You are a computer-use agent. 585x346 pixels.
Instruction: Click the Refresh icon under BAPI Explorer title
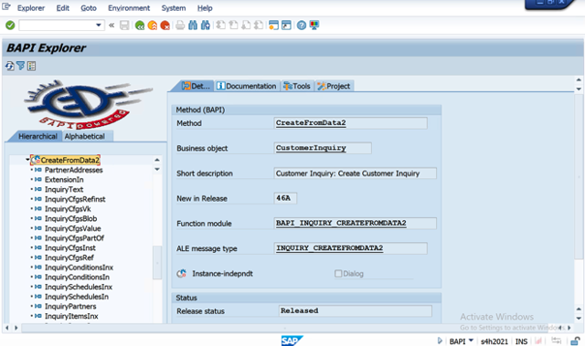click(x=10, y=67)
